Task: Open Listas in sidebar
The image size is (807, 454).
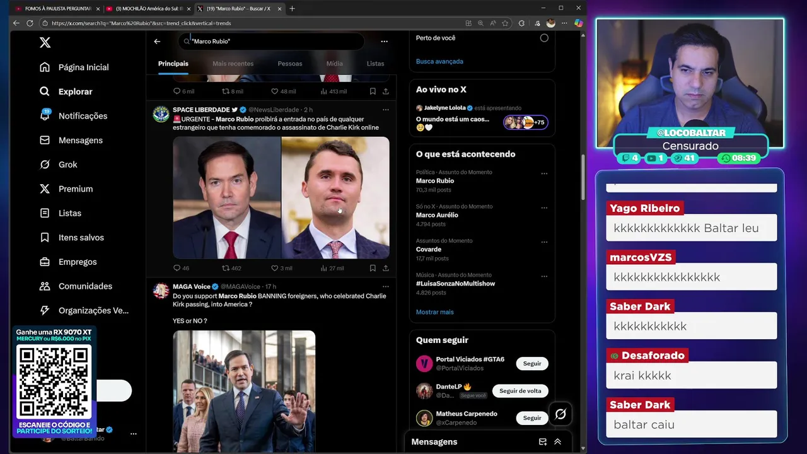Action: tap(61, 213)
